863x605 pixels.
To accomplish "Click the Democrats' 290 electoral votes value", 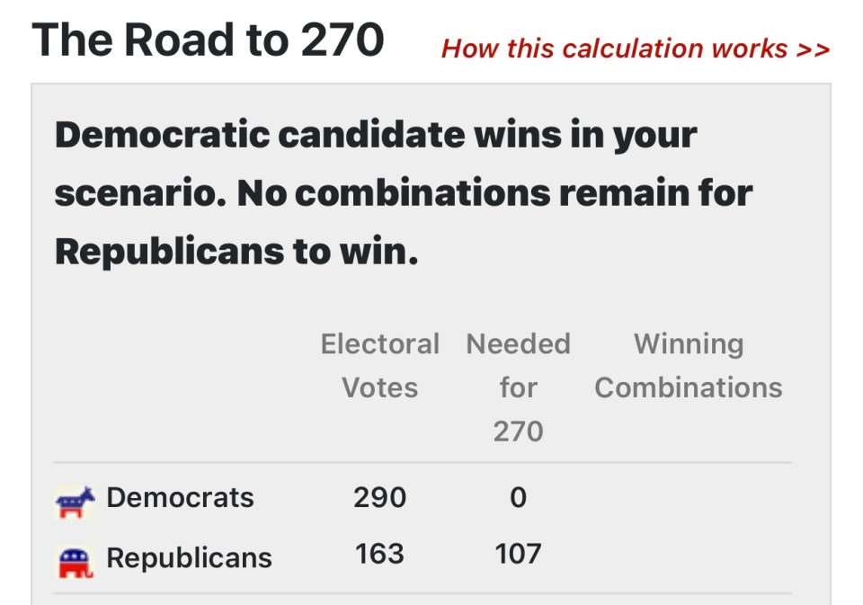I will coord(379,498).
